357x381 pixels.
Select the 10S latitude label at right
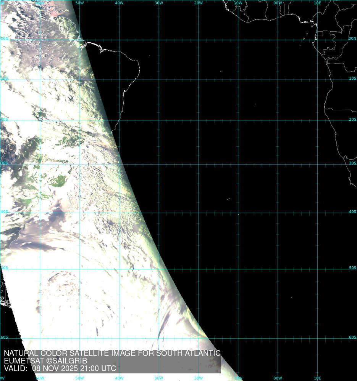click(x=352, y=78)
